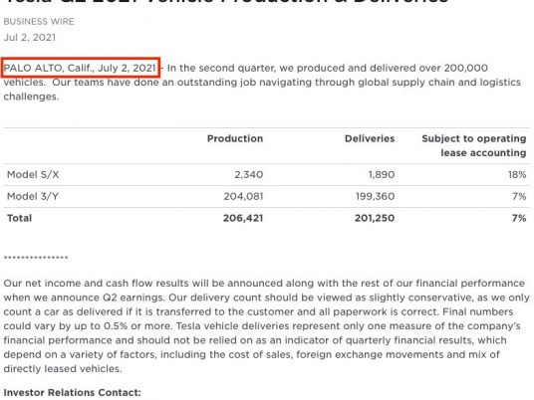The width and height of the screenshot is (534, 400).
Task: Click the partially visible article title
Action: [x=226, y=2]
